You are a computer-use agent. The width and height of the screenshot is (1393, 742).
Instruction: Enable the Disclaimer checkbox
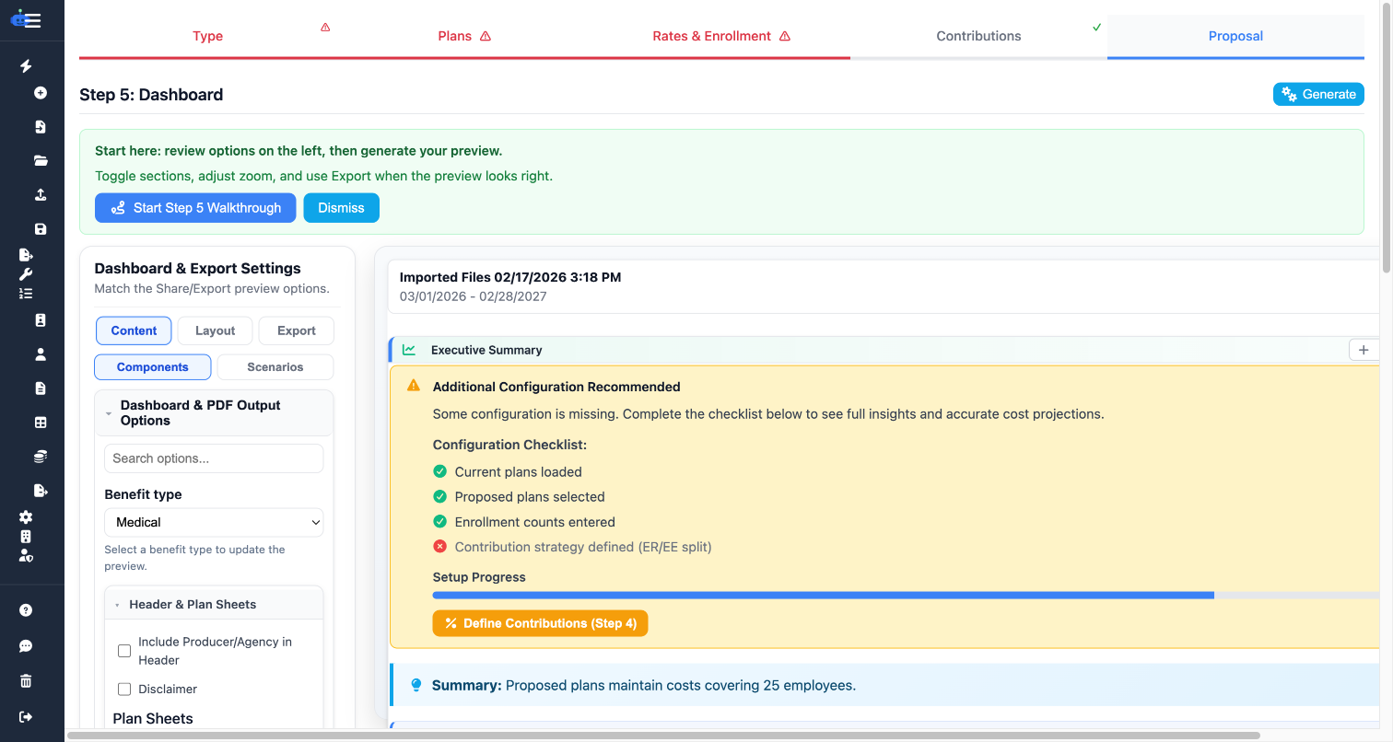[124, 689]
